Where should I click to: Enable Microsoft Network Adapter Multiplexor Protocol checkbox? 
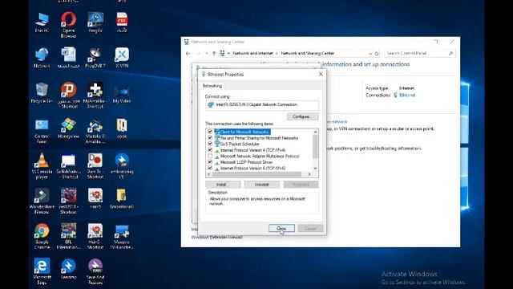(x=210, y=156)
